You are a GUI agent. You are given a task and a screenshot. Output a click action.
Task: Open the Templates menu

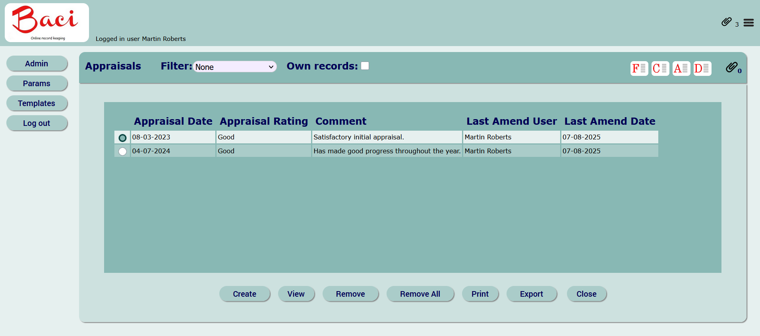(37, 103)
